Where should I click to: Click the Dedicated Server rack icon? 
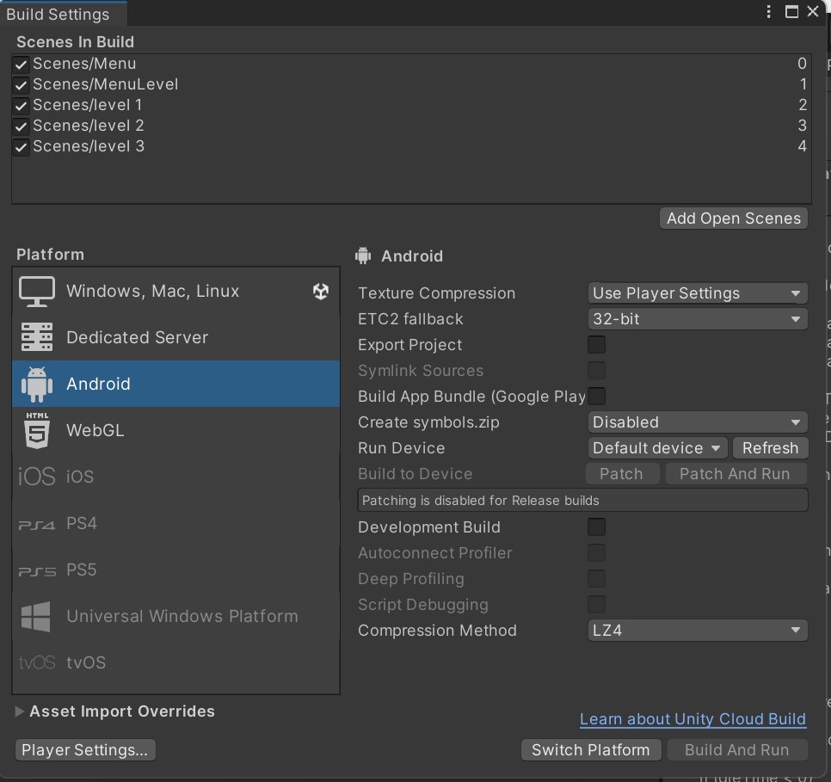click(x=36, y=338)
